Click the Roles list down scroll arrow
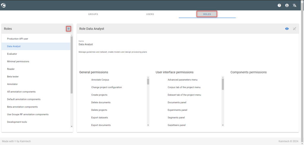The image size is (304, 145). click(x=72, y=126)
